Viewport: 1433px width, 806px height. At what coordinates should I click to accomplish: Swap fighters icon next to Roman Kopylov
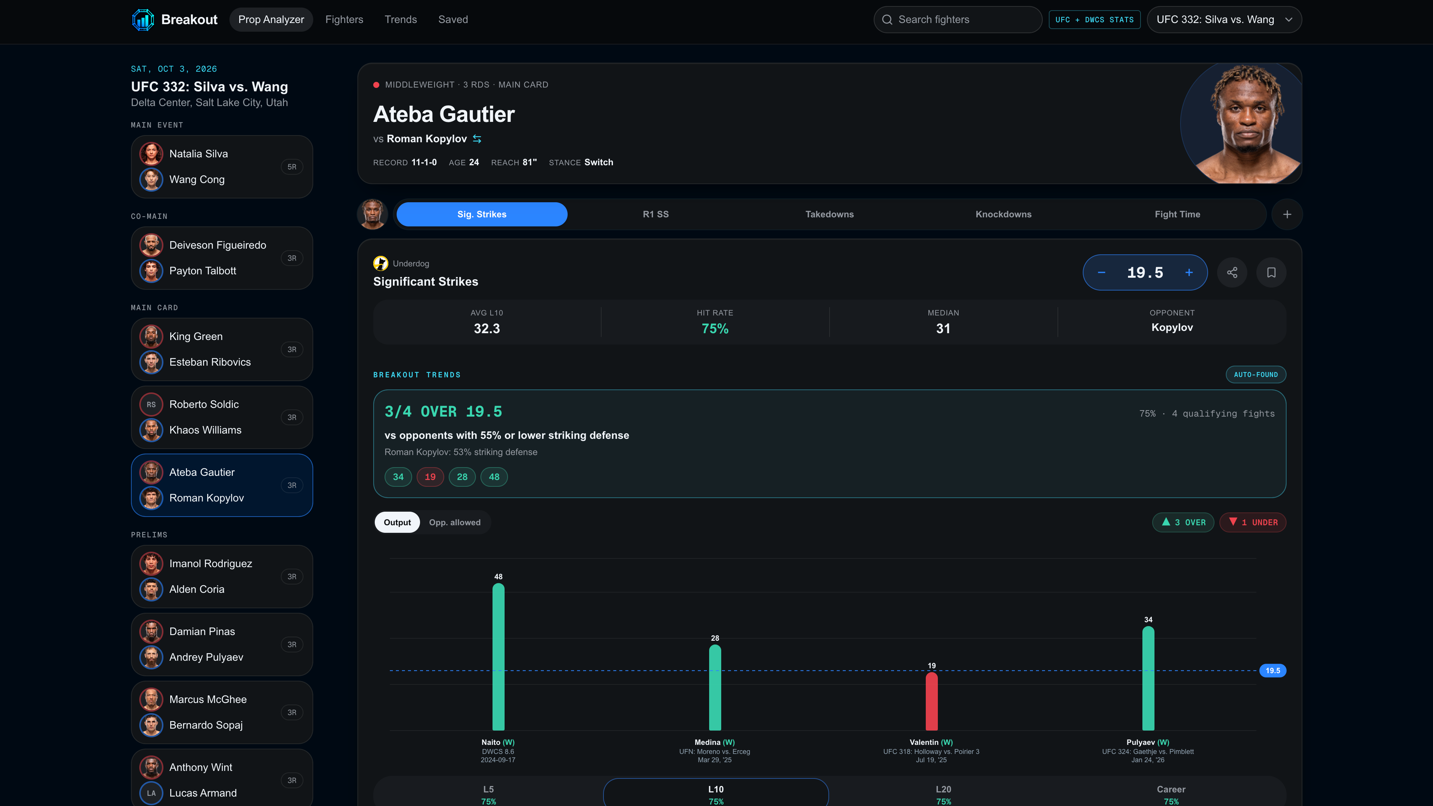477,138
